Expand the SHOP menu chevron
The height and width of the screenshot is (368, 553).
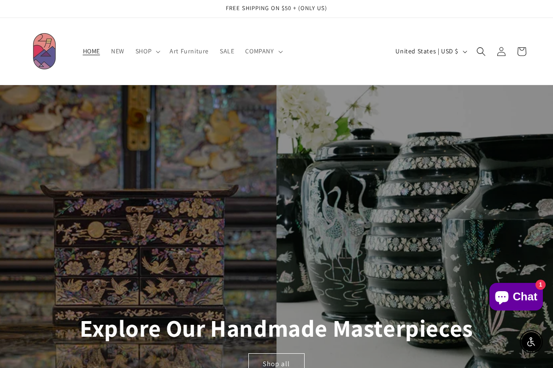coord(158,52)
